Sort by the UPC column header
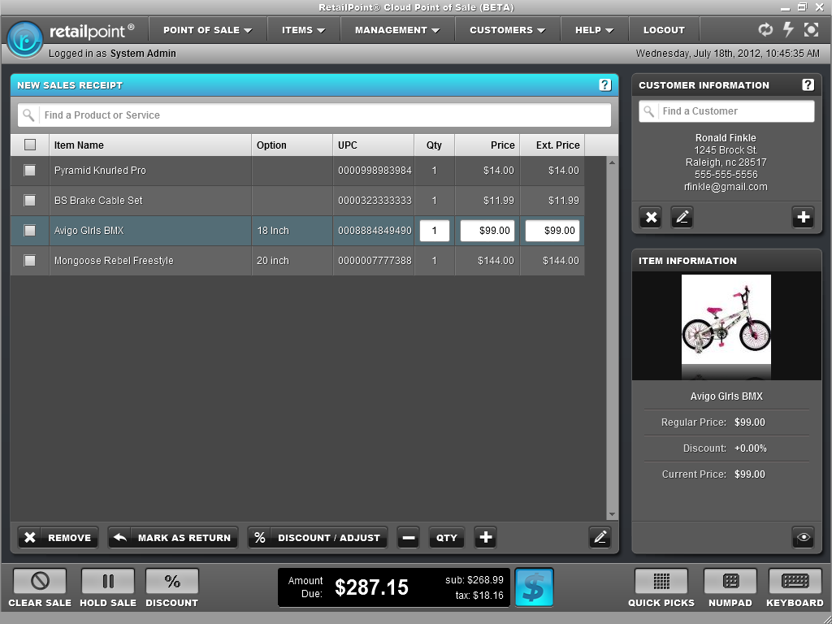The image size is (832, 624). coord(373,145)
